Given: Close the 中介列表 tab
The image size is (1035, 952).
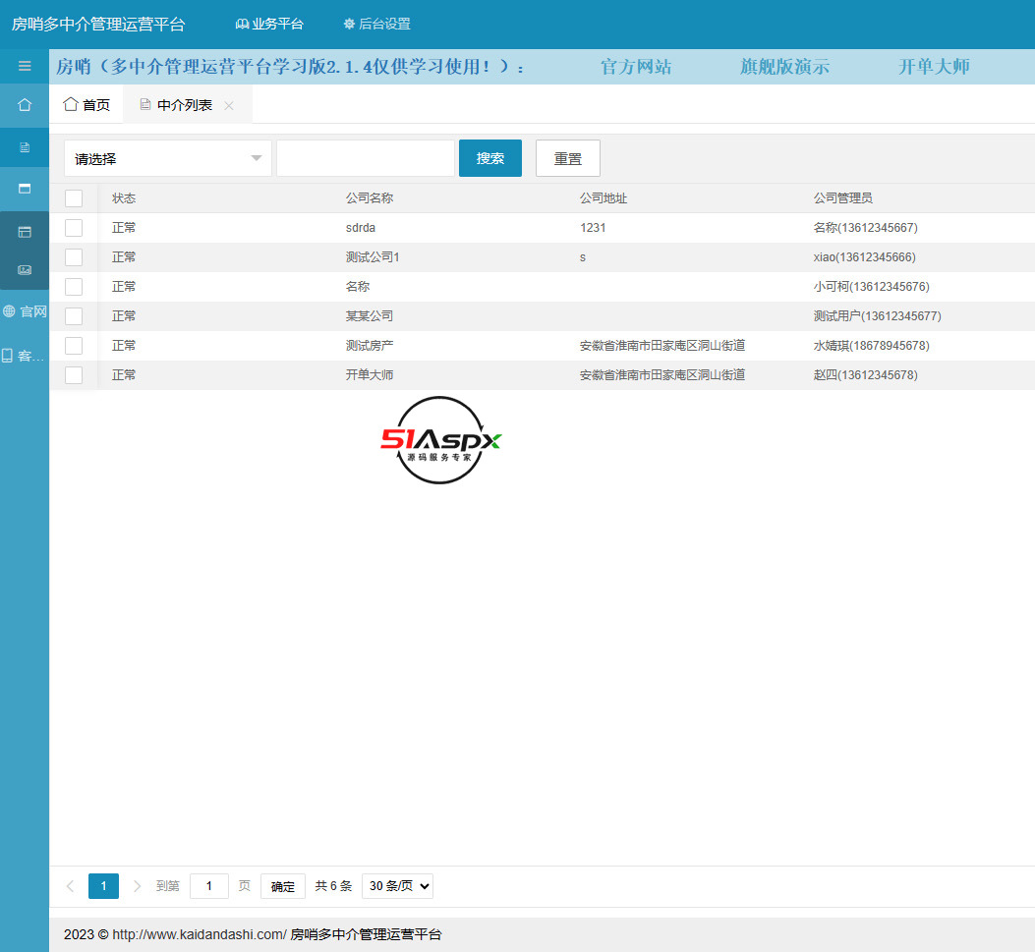Looking at the screenshot, I should click(x=229, y=106).
